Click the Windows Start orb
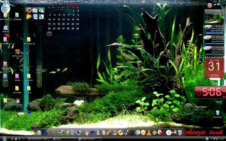The width and height of the screenshot is (226, 141). pos(4,139)
